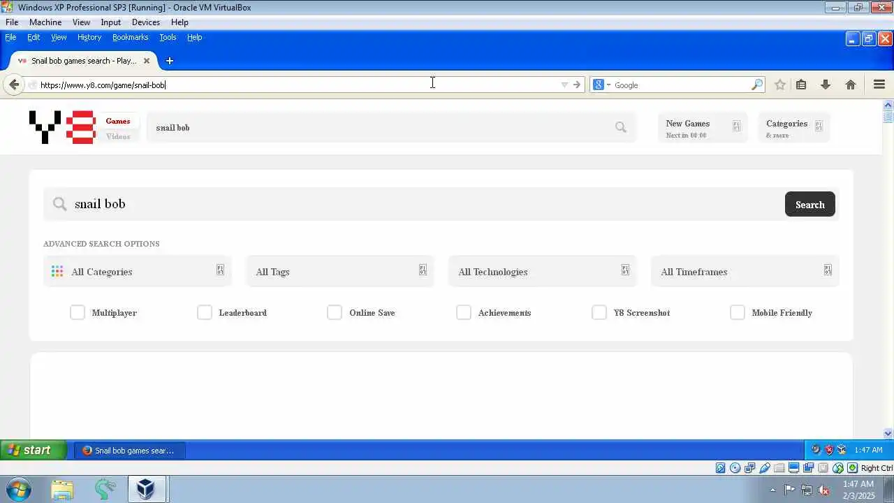Open the All Timeframes dropdown

pyautogui.click(x=745, y=271)
